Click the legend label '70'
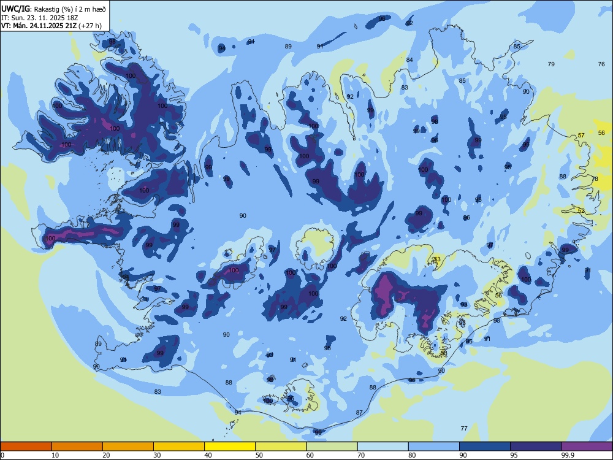 (x=361, y=455)
